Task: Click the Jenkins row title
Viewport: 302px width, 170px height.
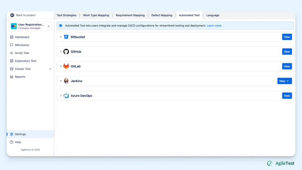Action: click(76, 81)
